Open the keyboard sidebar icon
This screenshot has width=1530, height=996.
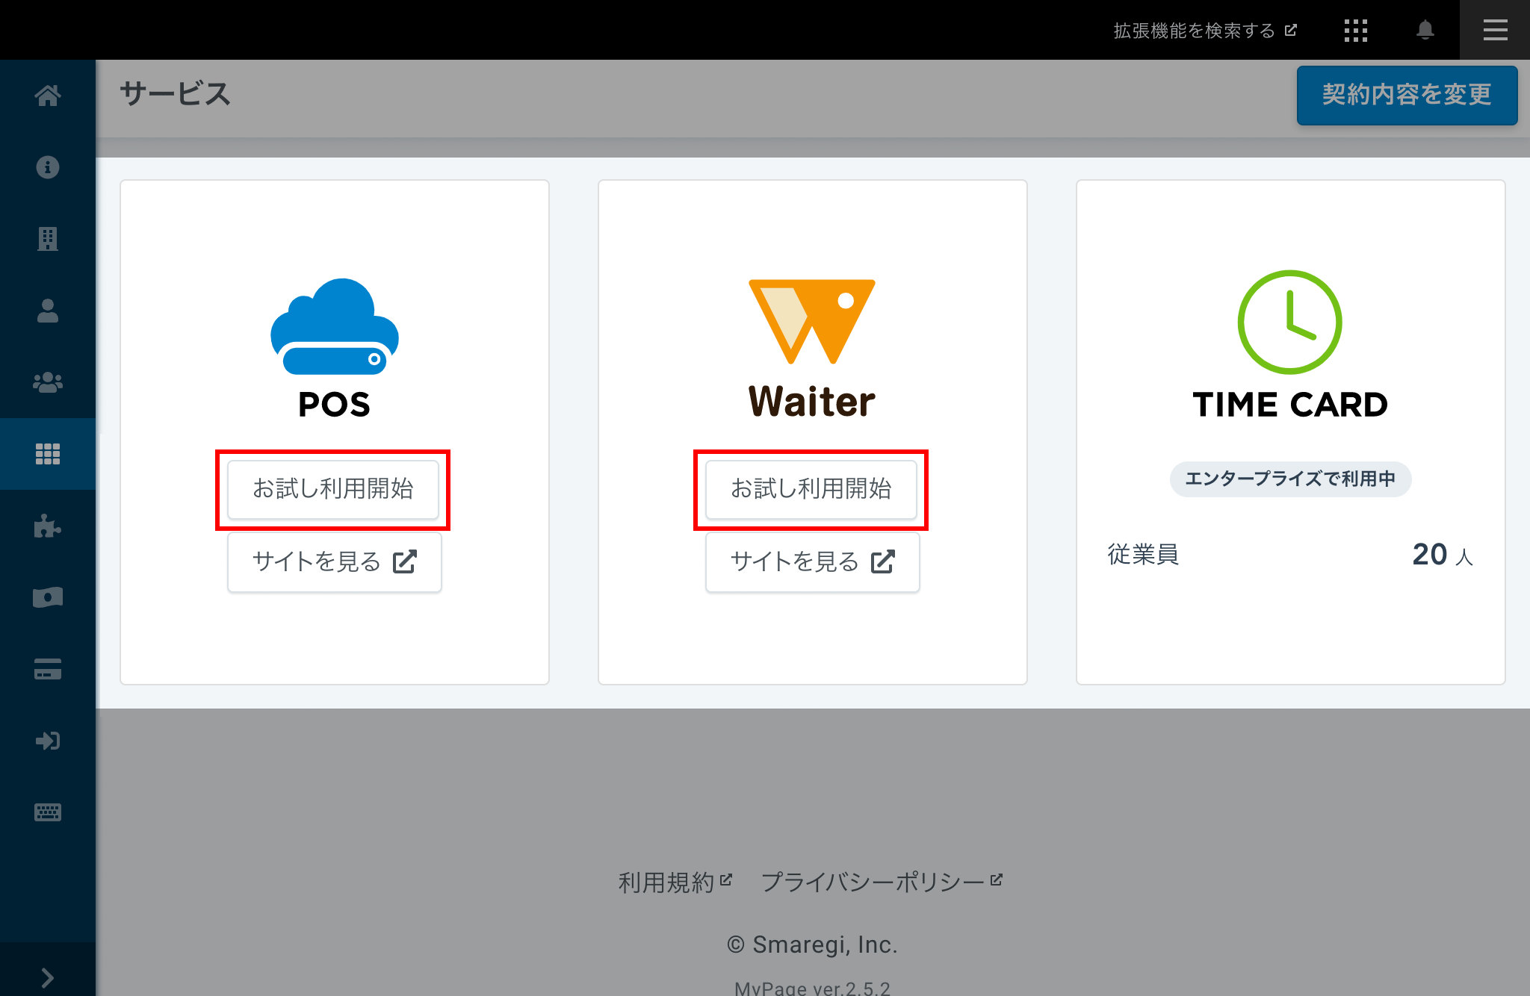pyautogui.click(x=48, y=812)
